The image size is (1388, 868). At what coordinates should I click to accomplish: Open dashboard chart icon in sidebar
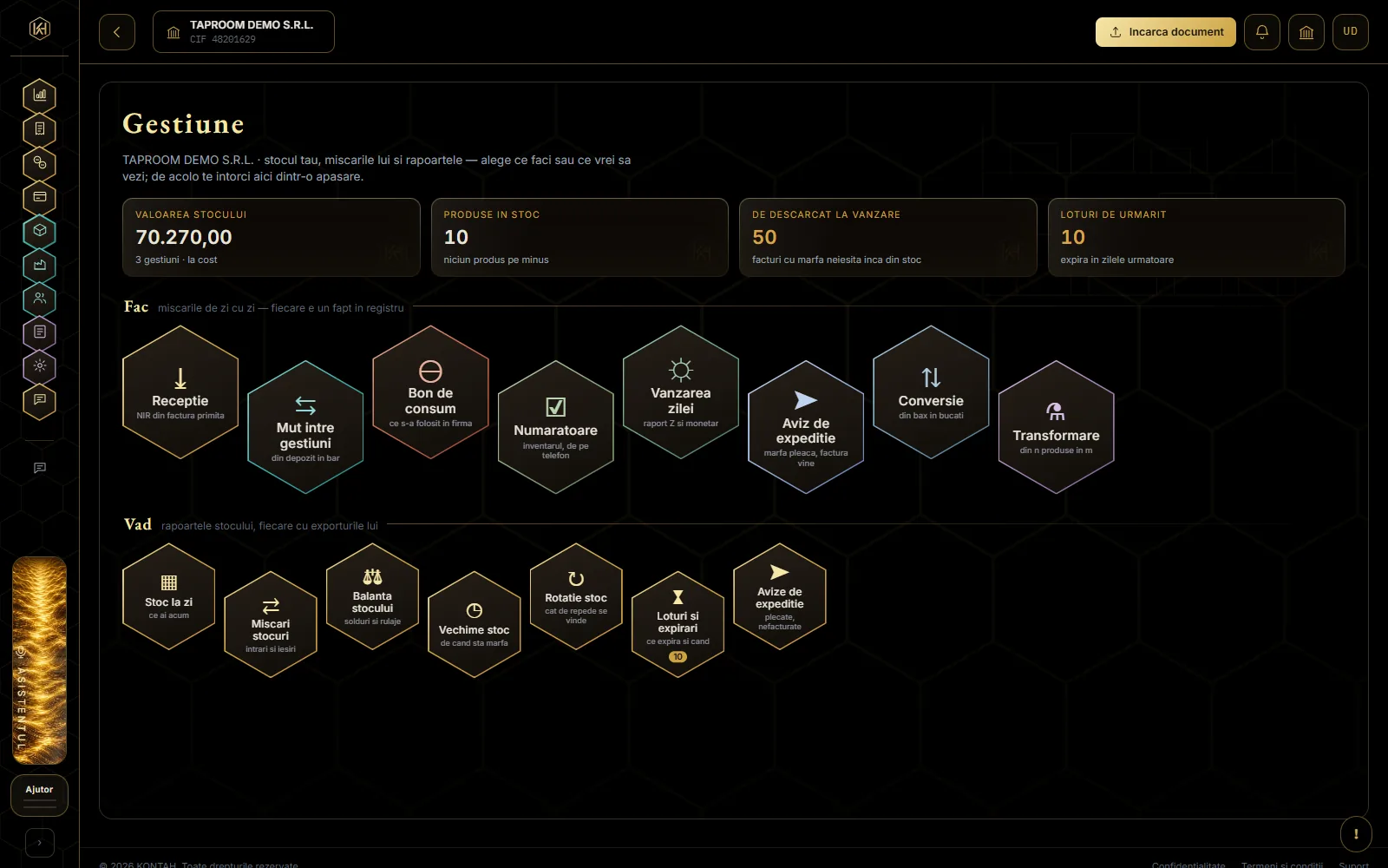pyautogui.click(x=40, y=95)
